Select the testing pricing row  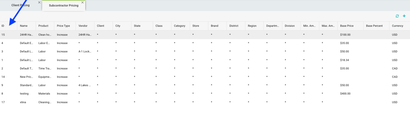[x=24, y=94]
